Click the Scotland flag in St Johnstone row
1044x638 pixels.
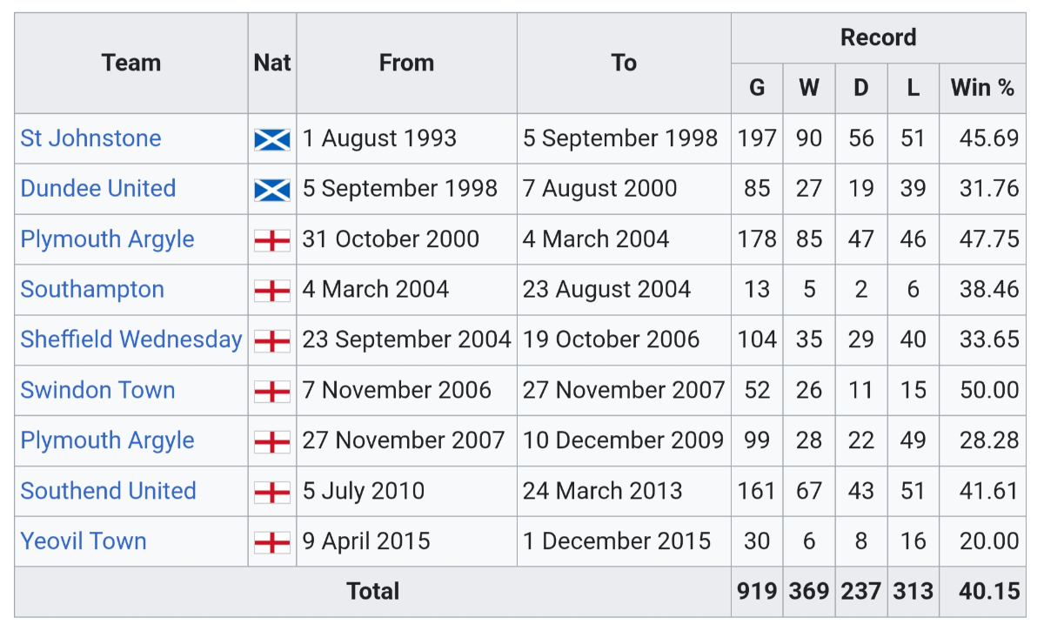(x=272, y=139)
